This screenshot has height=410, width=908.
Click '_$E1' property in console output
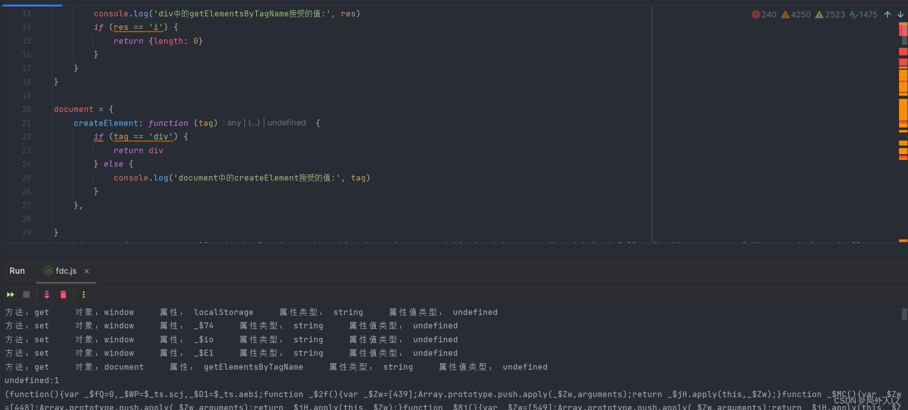tap(204, 353)
